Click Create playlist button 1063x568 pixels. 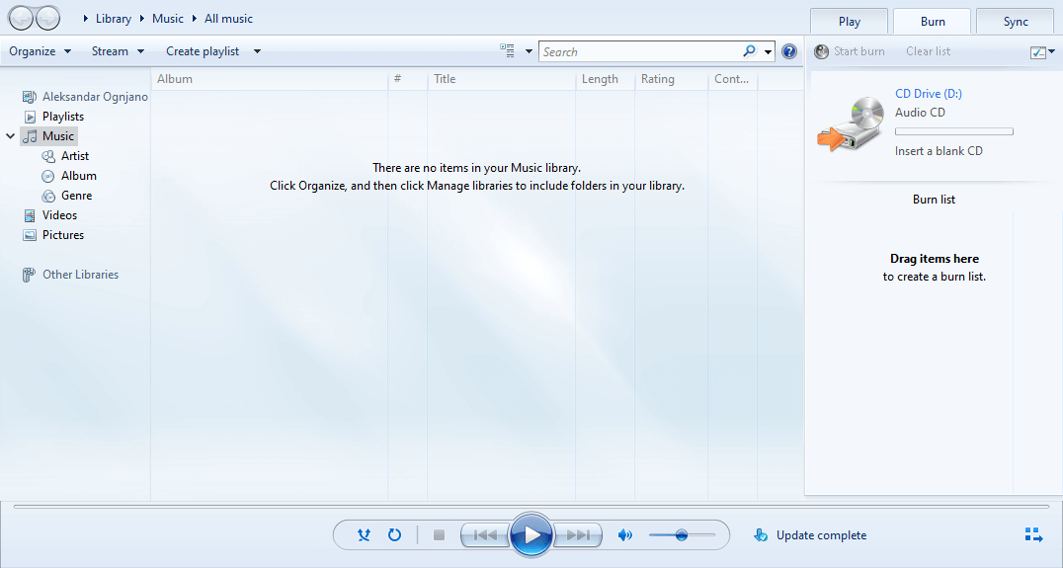pos(203,51)
